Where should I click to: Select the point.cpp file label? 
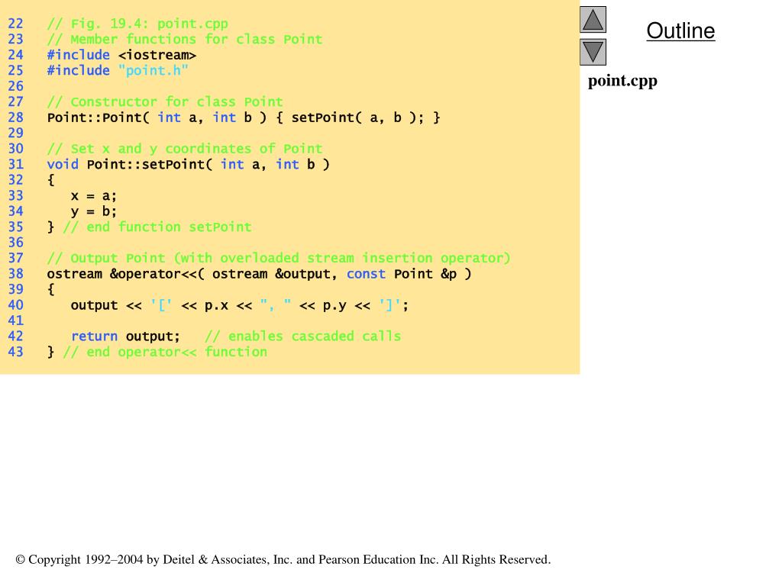coord(622,81)
